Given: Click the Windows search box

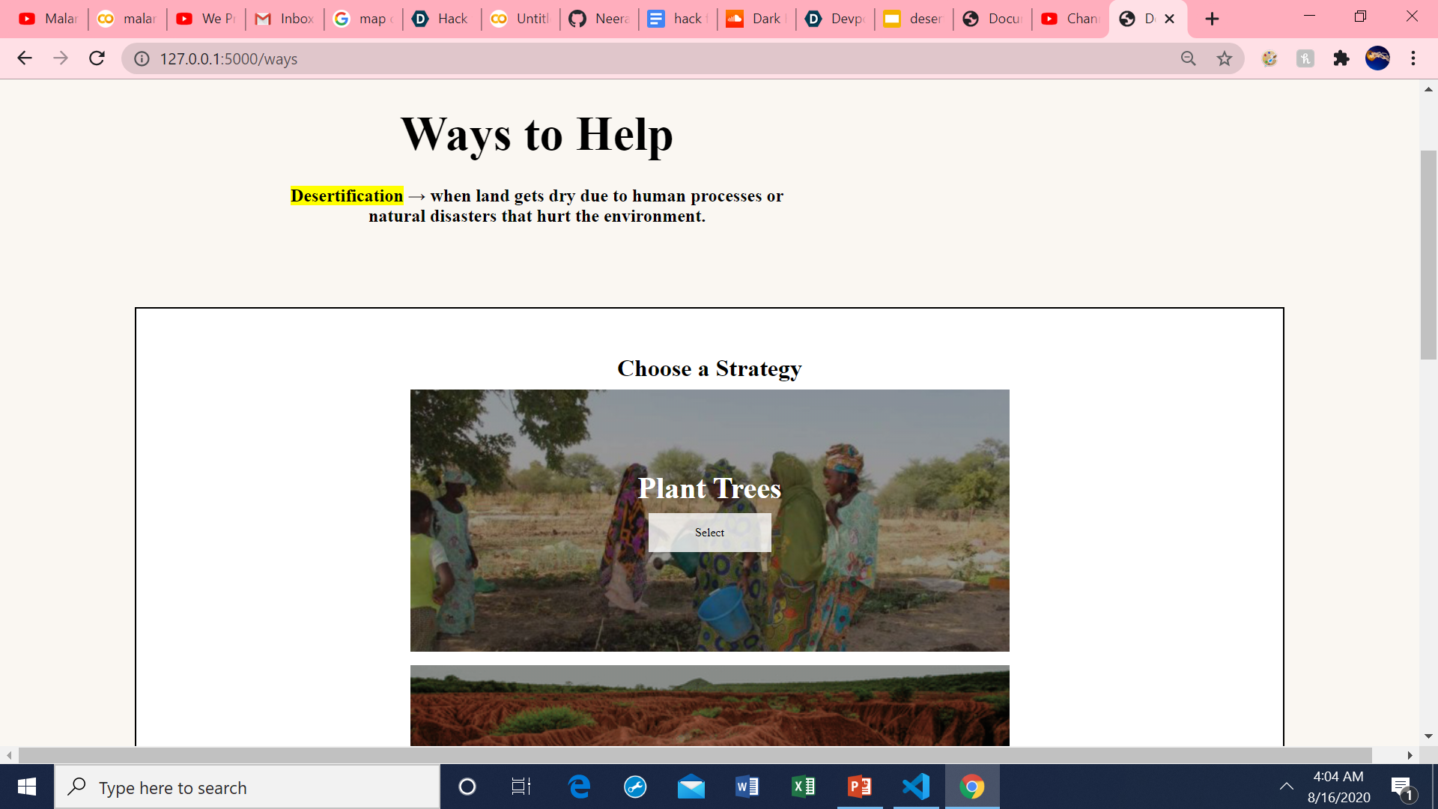Looking at the screenshot, I should click(247, 787).
